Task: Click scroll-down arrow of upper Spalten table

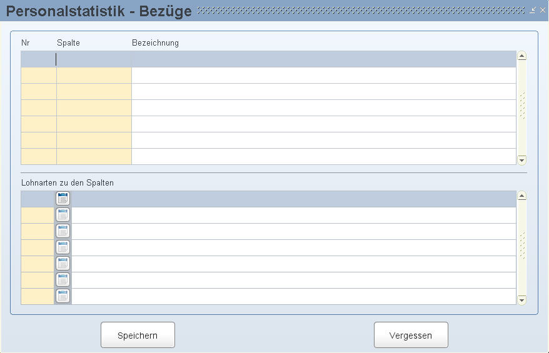Action: (521, 160)
